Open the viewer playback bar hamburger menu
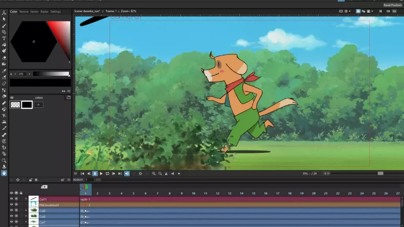The height and width of the screenshot is (227, 404). 75,174
